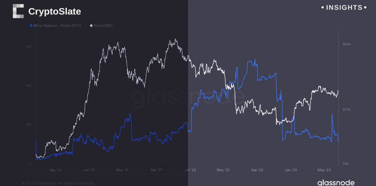Click the glassnode watermark in chart center
376x186 pixels.
(x=188, y=96)
